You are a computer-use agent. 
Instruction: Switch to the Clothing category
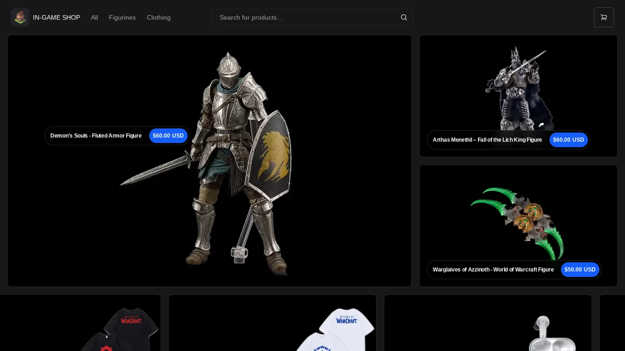coord(159,17)
